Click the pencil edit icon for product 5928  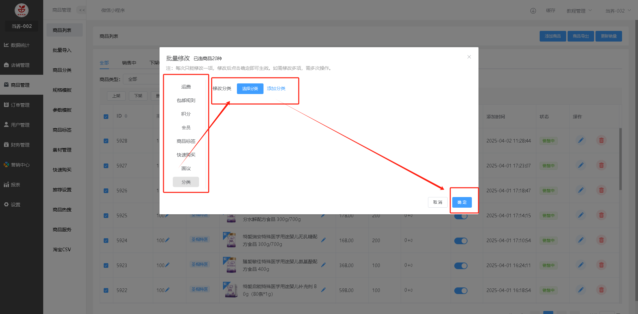(581, 141)
